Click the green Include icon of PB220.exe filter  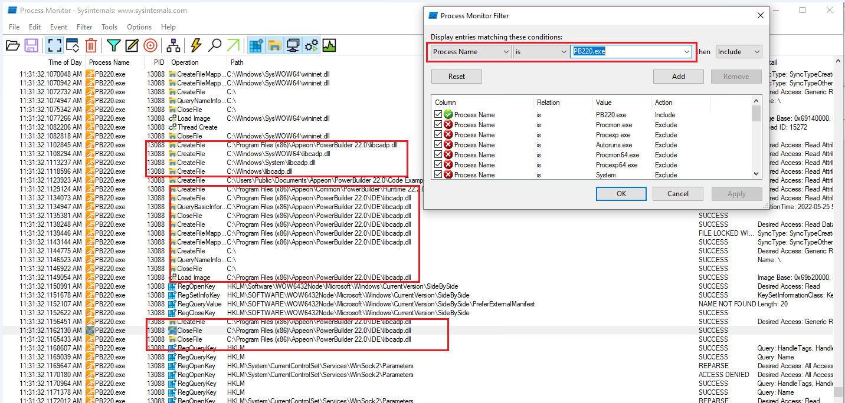(x=448, y=115)
